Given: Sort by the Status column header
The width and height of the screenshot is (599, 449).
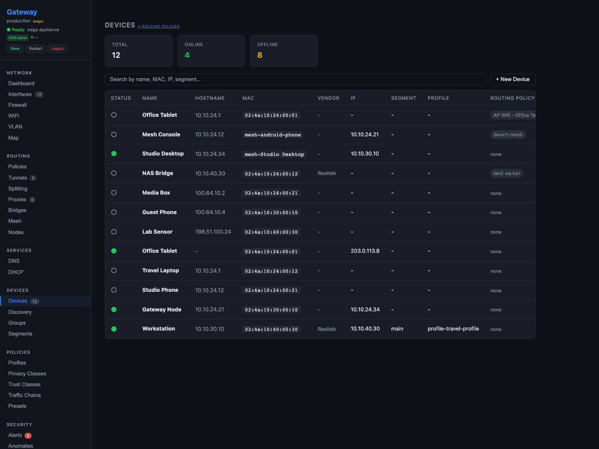Looking at the screenshot, I should click(121, 98).
